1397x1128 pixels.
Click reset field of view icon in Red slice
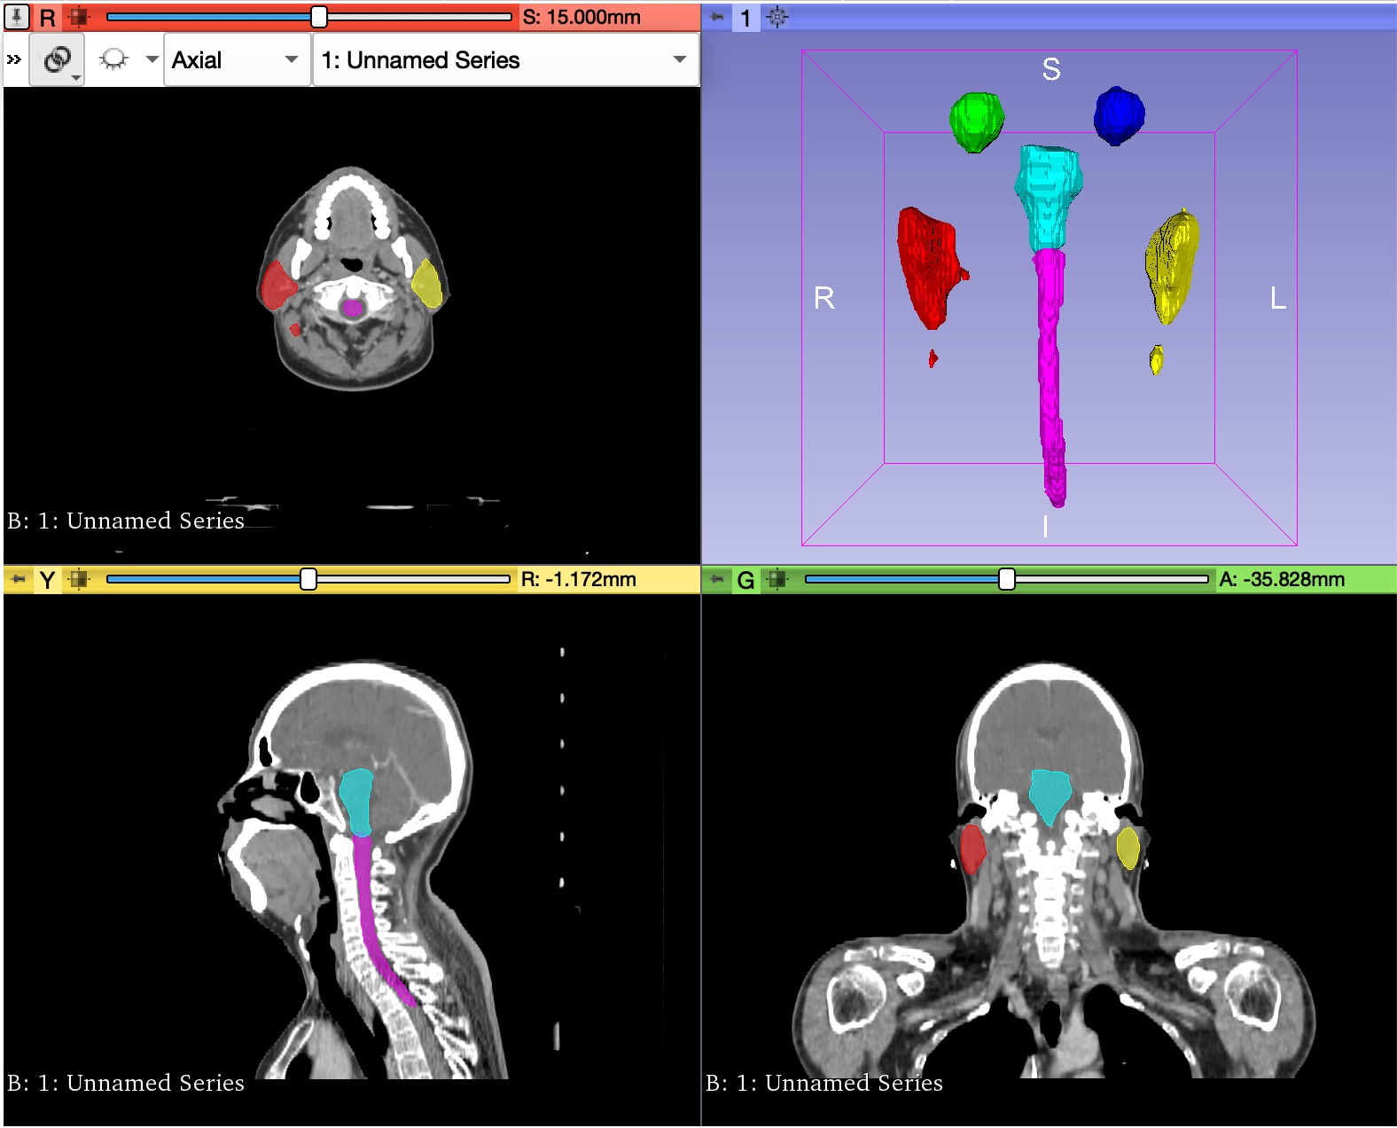tap(79, 17)
